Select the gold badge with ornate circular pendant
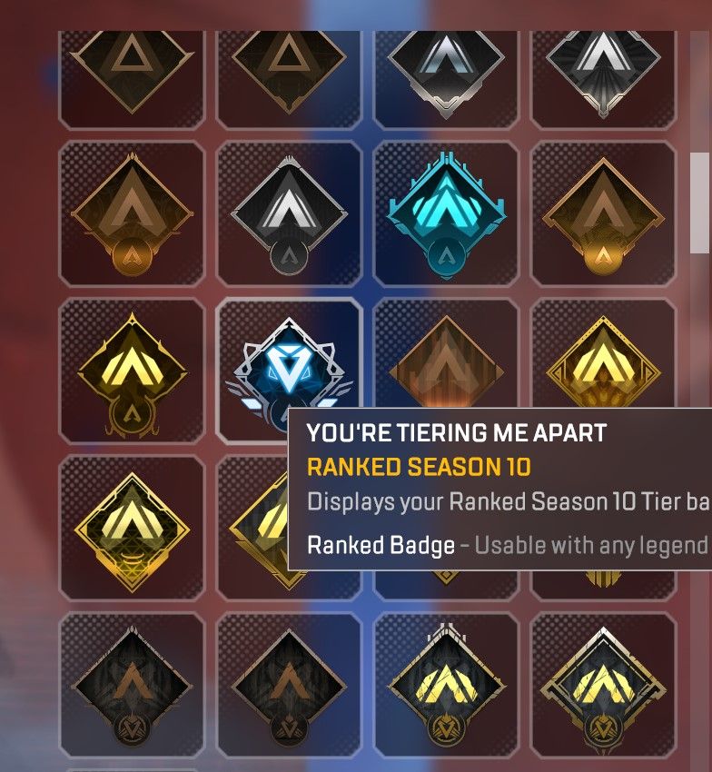Image resolution: width=712 pixels, height=772 pixels. (132, 371)
